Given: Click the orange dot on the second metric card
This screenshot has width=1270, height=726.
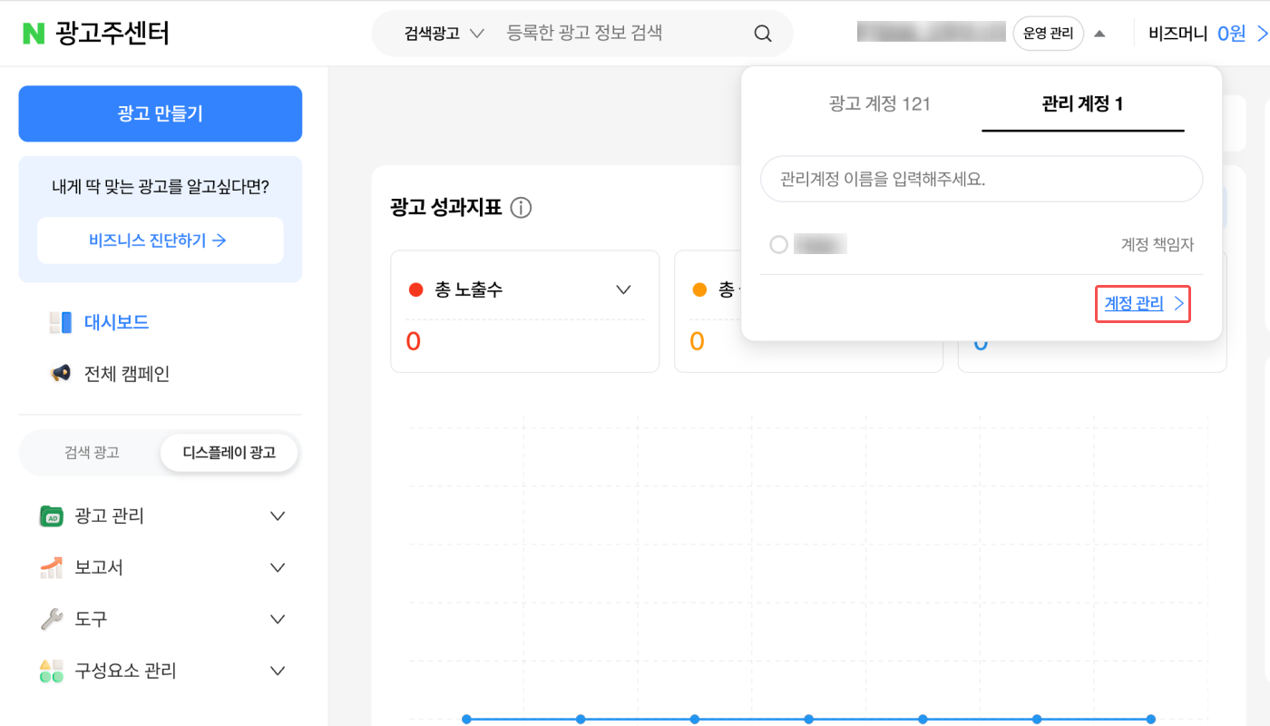Looking at the screenshot, I should (x=699, y=290).
